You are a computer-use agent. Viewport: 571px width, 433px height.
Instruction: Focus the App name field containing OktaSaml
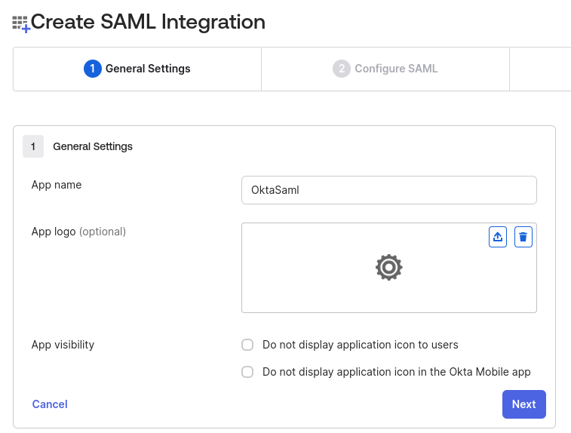pos(388,190)
